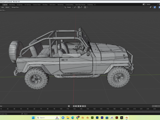Open the Windows Start menu

(x=33, y=118)
